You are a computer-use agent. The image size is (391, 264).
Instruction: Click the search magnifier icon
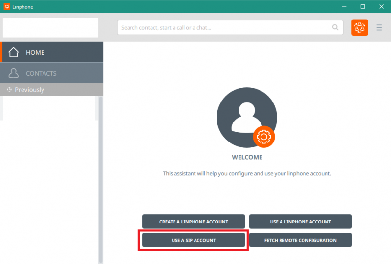click(335, 27)
